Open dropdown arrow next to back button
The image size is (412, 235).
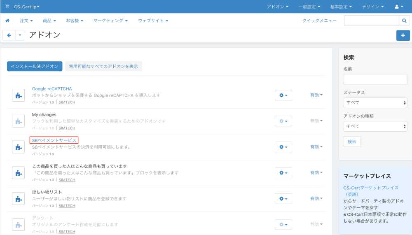point(20,35)
